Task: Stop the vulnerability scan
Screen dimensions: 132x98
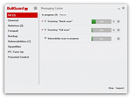Action: click(x=119, y=39)
